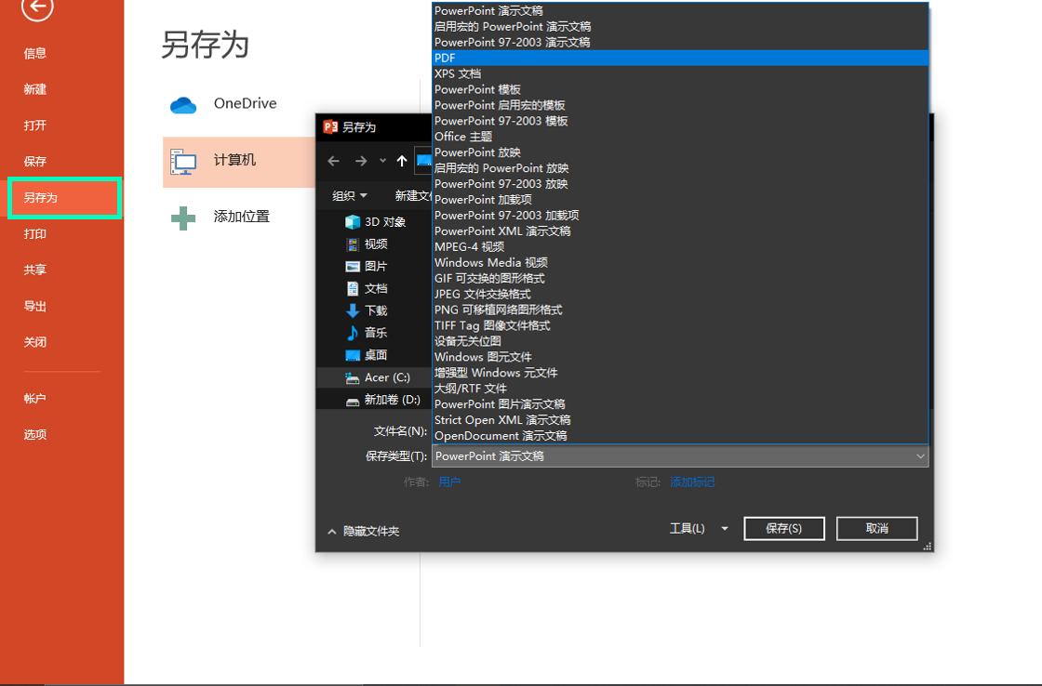Open the 3D 对象 folder in sidebar
This screenshot has height=686, width=1042.
coord(378,221)
